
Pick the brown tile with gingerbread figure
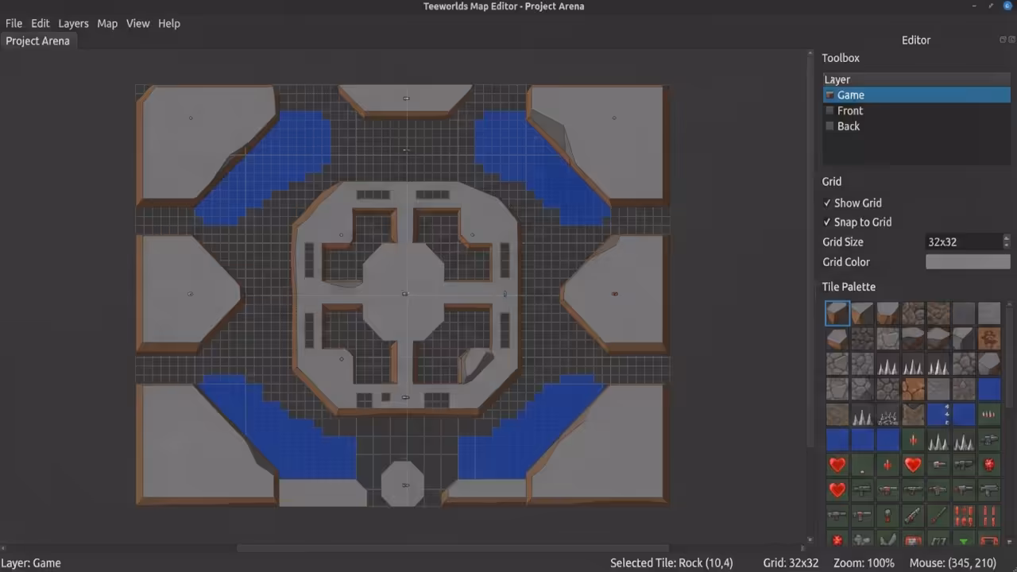click(989, 338)
